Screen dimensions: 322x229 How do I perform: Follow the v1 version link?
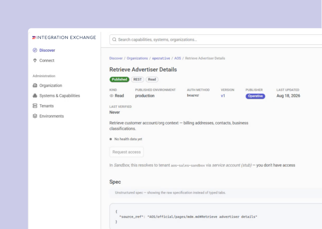[x=223, y=95]
